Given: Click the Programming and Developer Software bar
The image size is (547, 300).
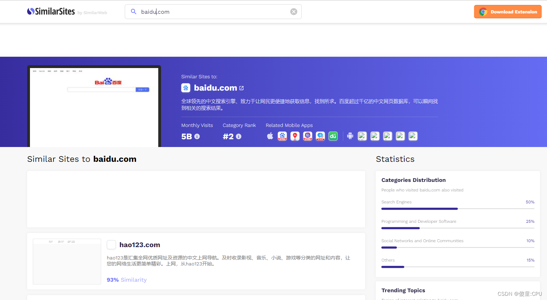Looking at the screenshot, I should point(458,228).
